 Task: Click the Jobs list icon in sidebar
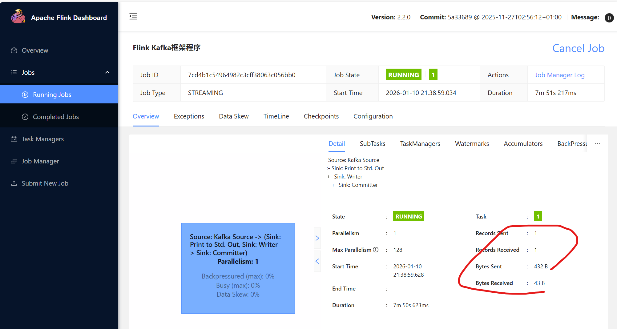click(x=14, y=72)
